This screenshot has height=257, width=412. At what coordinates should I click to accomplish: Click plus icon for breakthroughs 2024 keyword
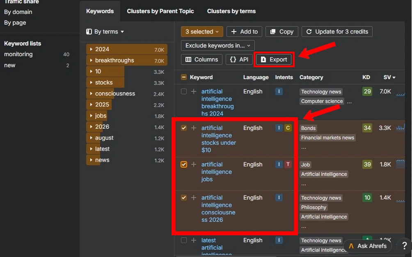(x=194, y=91)
